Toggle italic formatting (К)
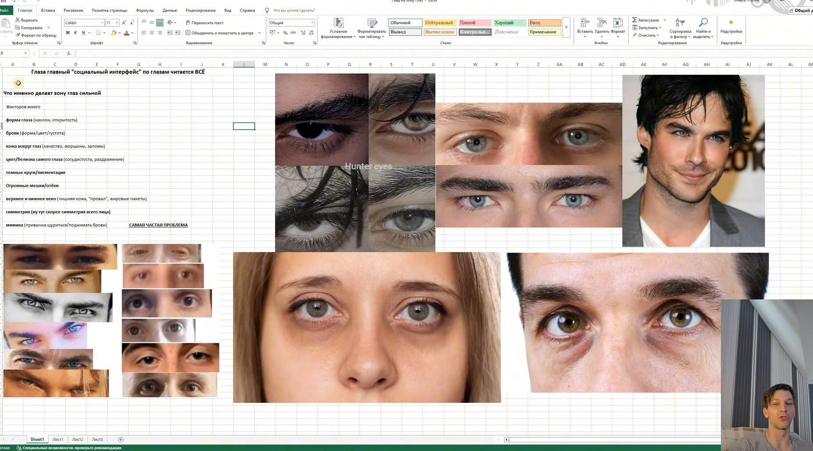This screenshot has height=451, width=813. click(x=75, y=33)
